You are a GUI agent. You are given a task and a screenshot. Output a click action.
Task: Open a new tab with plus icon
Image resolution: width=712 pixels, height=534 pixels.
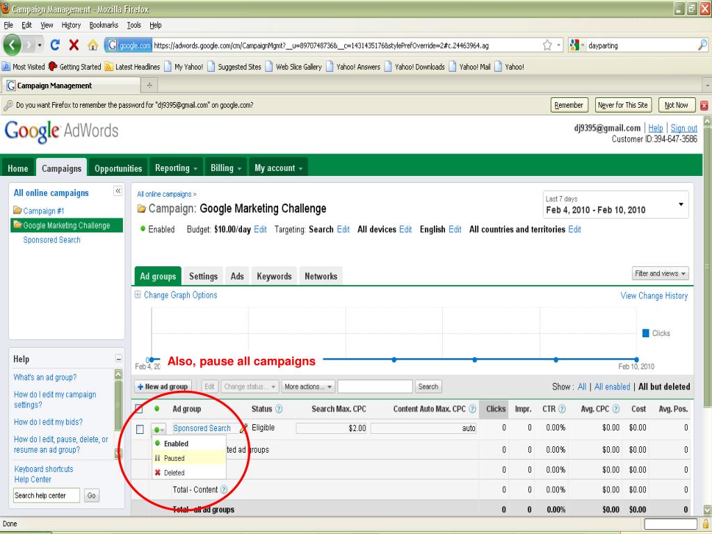click(149, 85)
